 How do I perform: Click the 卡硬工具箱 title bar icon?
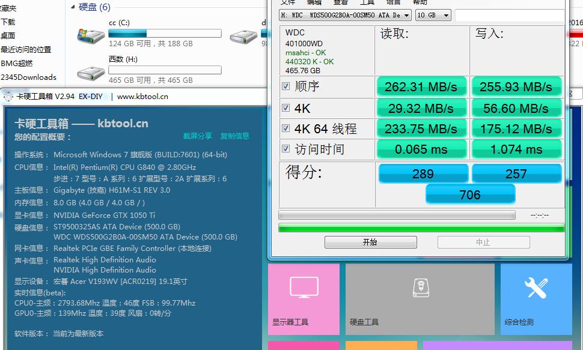click(8, 96)
